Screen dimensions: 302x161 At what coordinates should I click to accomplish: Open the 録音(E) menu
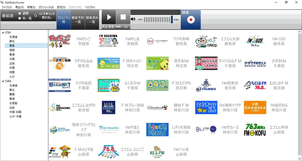tap(32, 7)
